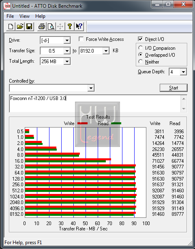Click the four-arrow move toolbar icon
The image size is (195, 249).
(60, 26)
